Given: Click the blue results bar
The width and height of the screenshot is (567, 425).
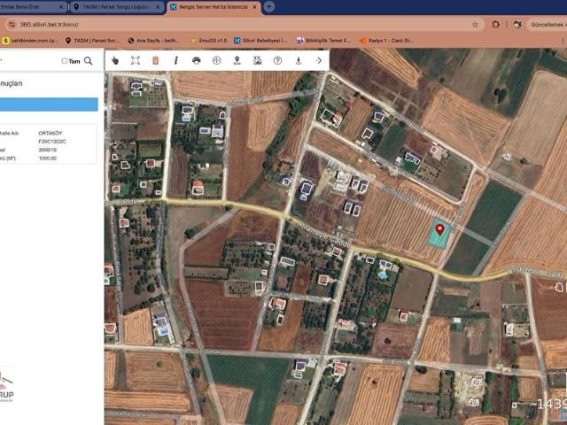Looking at the screenshot, I should coord(49,104).
